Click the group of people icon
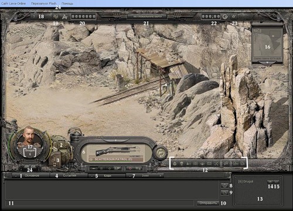 coord(202,164)
